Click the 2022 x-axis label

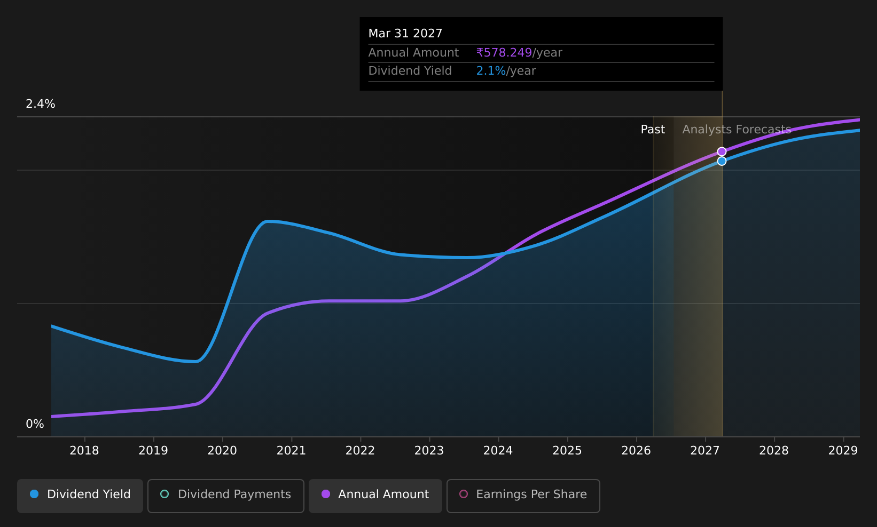pyautogui.click(x=360, y=451)
